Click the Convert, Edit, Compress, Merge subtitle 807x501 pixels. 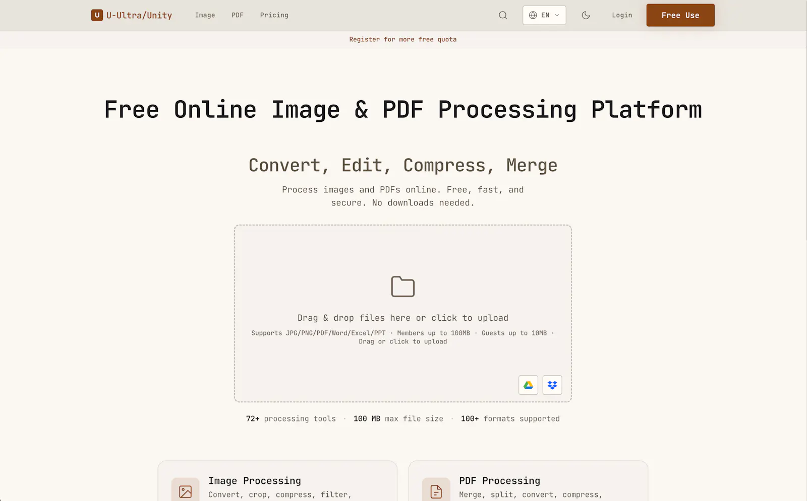click(403, 166)
